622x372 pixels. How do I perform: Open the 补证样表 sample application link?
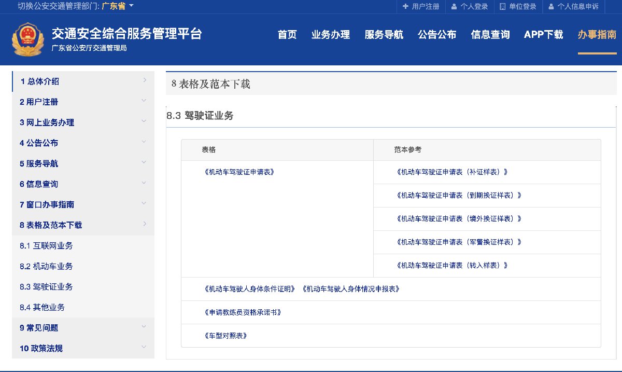pyautogui.click(x=451, y=172)
